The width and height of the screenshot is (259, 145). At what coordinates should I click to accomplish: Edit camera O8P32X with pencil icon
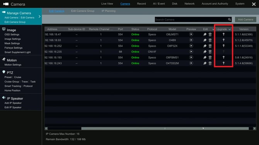[205, 46]
